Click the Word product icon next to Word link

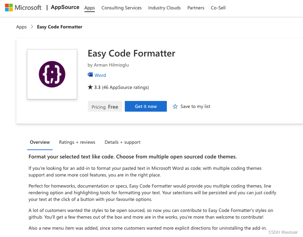(90, 75)
